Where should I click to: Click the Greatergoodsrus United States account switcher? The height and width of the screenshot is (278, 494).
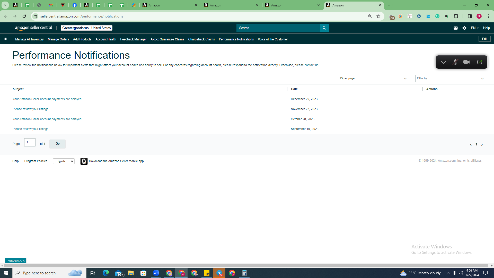(86, 28)
